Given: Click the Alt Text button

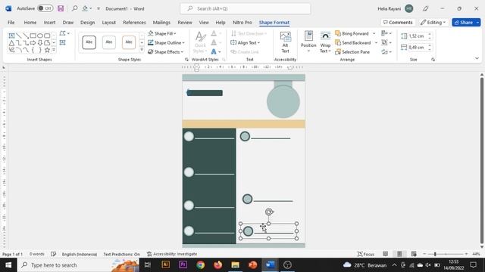Looking at the screenshot, I should [285, 42].
